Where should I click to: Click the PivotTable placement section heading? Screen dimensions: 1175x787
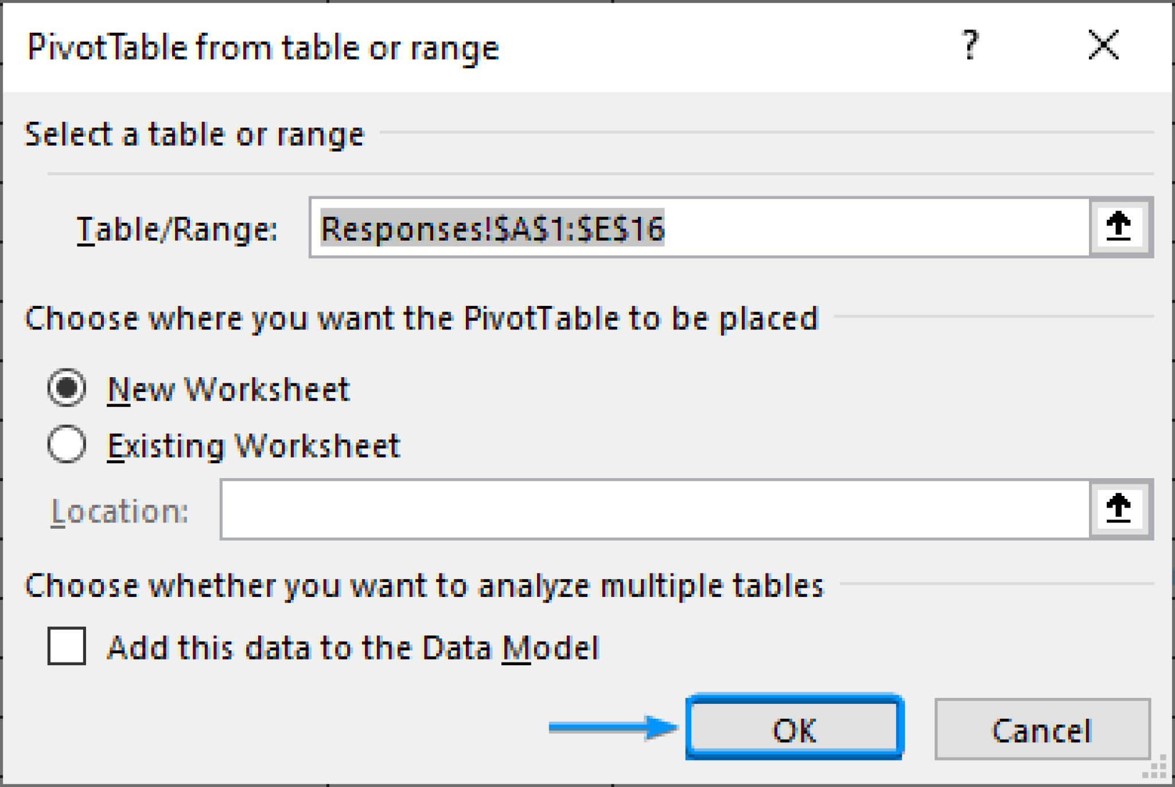(x=422, y=319)
